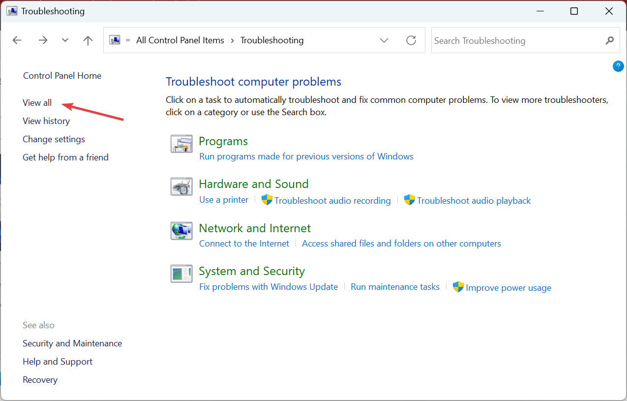The width and height of the screenshot is (627, 401).
Task: Open View history
Action: click(46, 121)
